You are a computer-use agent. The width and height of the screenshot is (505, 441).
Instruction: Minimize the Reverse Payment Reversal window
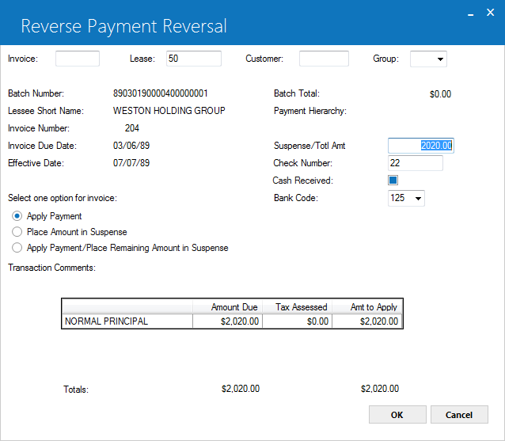470,13
